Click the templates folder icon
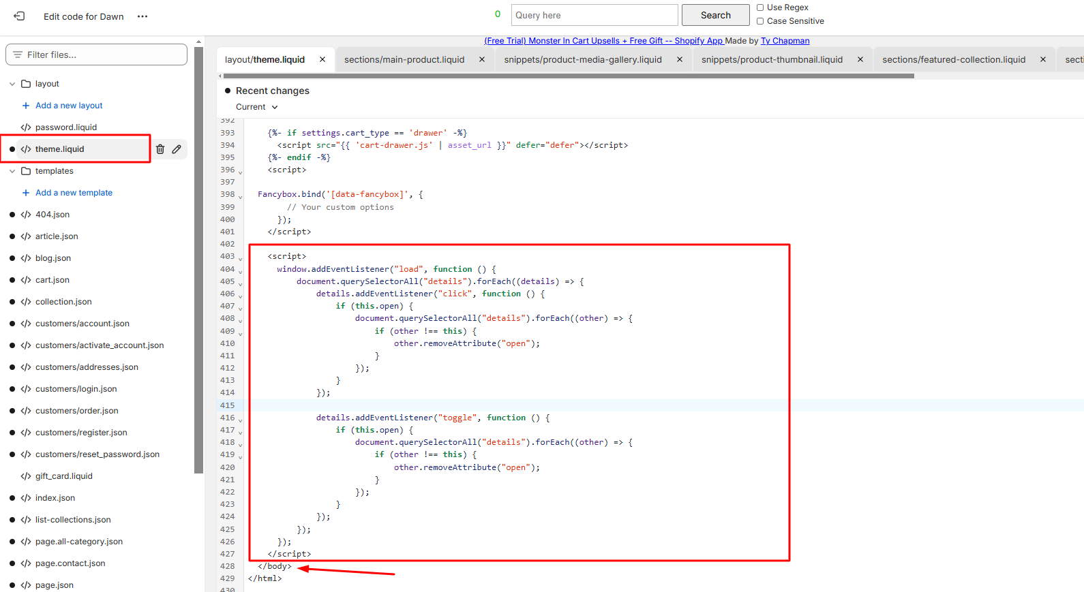 [x=26, y=171]
